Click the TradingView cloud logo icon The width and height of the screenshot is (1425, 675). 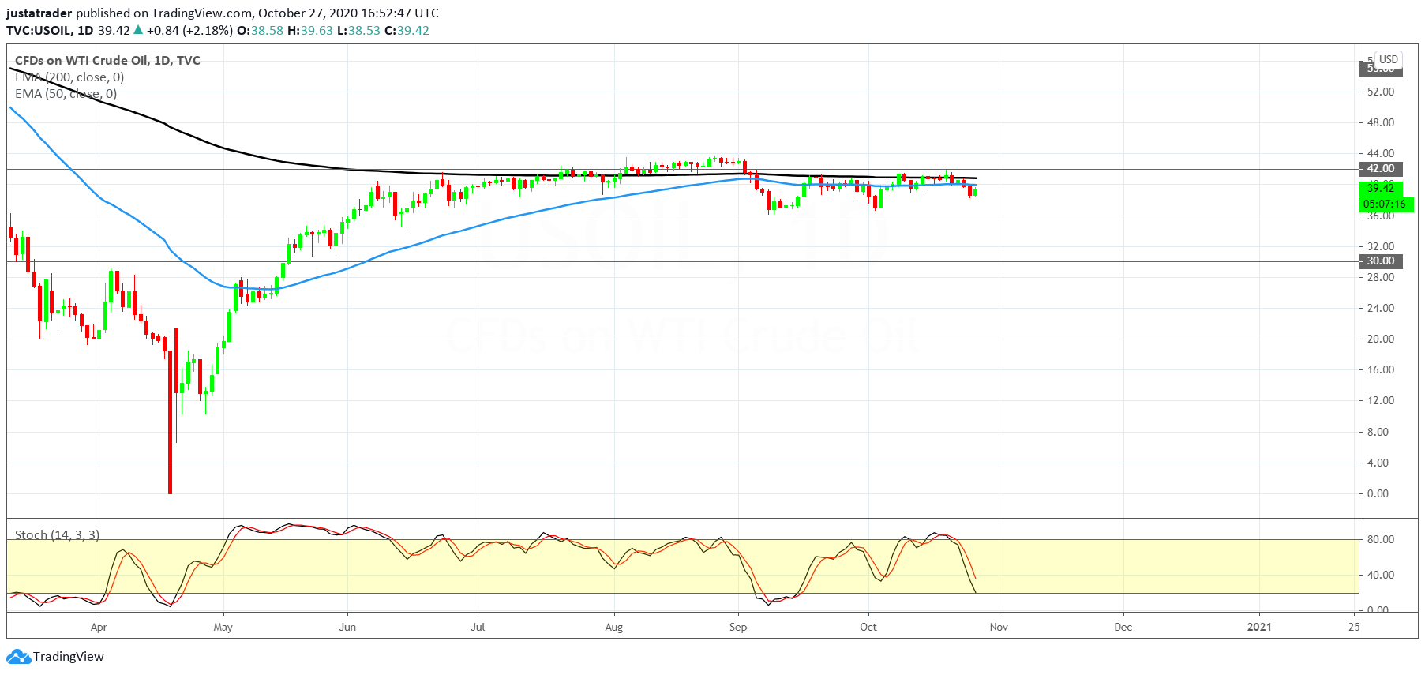(18, 657)
